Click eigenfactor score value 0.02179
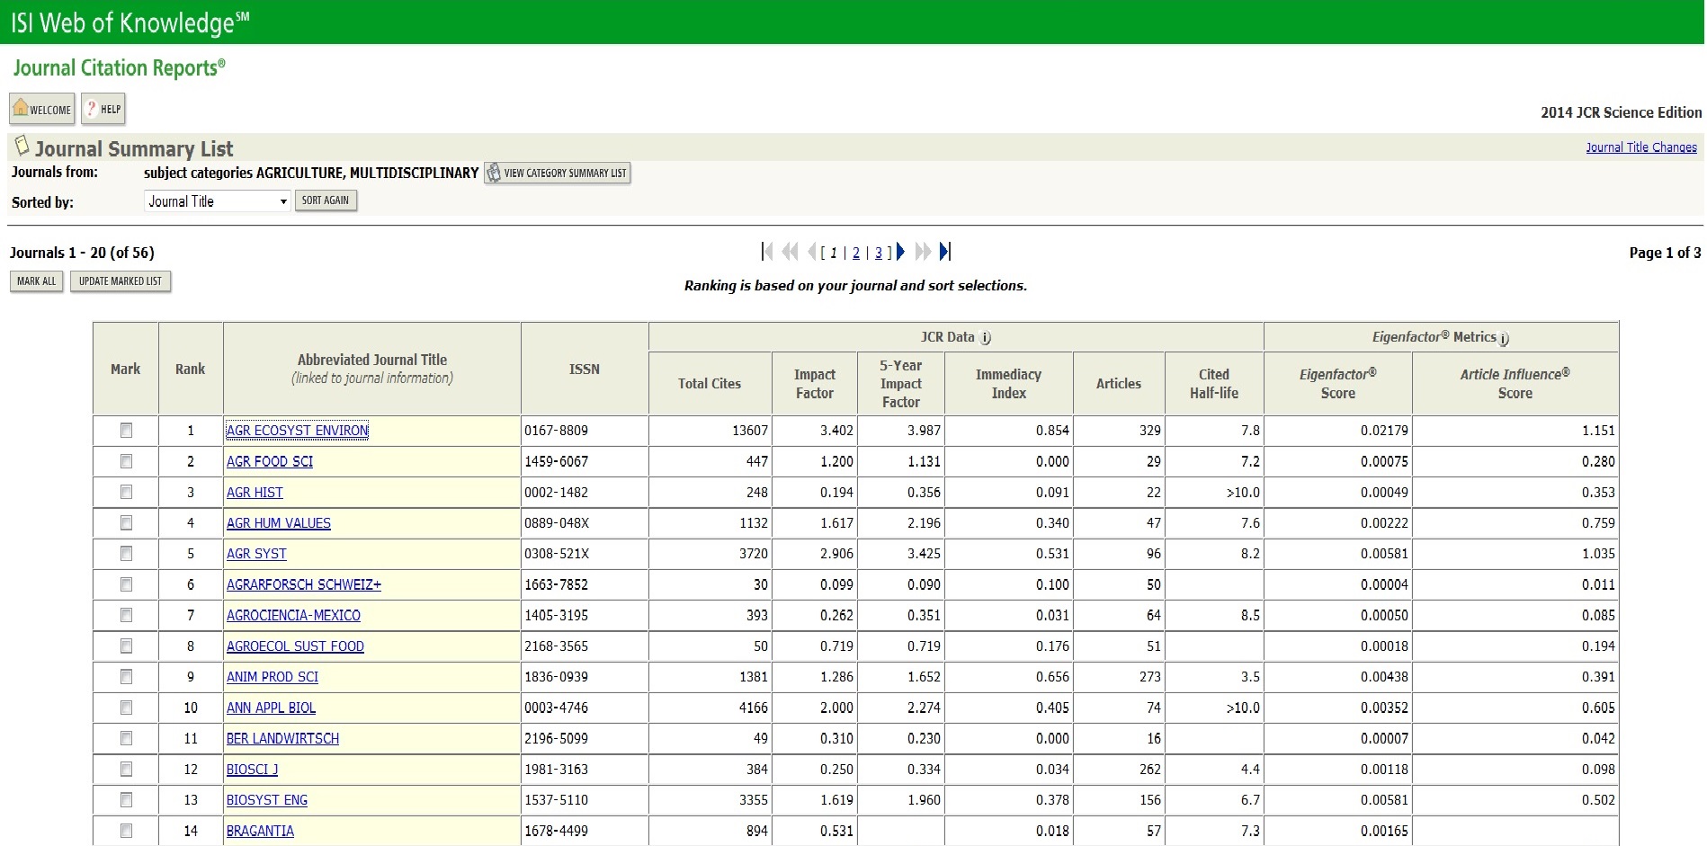 (x=1384, y=431)
